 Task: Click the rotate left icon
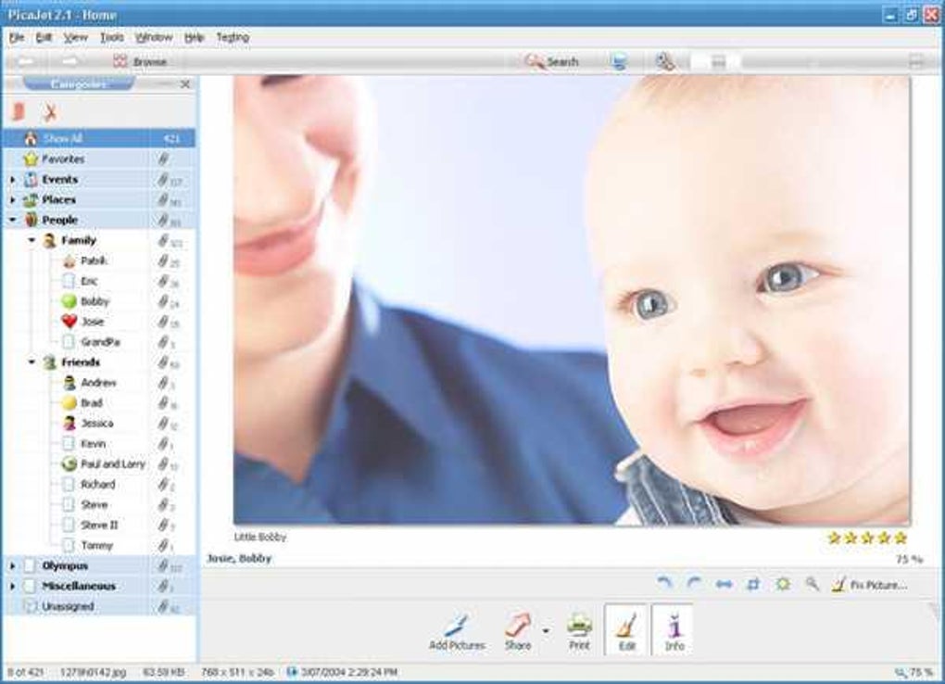pos(665,584)
